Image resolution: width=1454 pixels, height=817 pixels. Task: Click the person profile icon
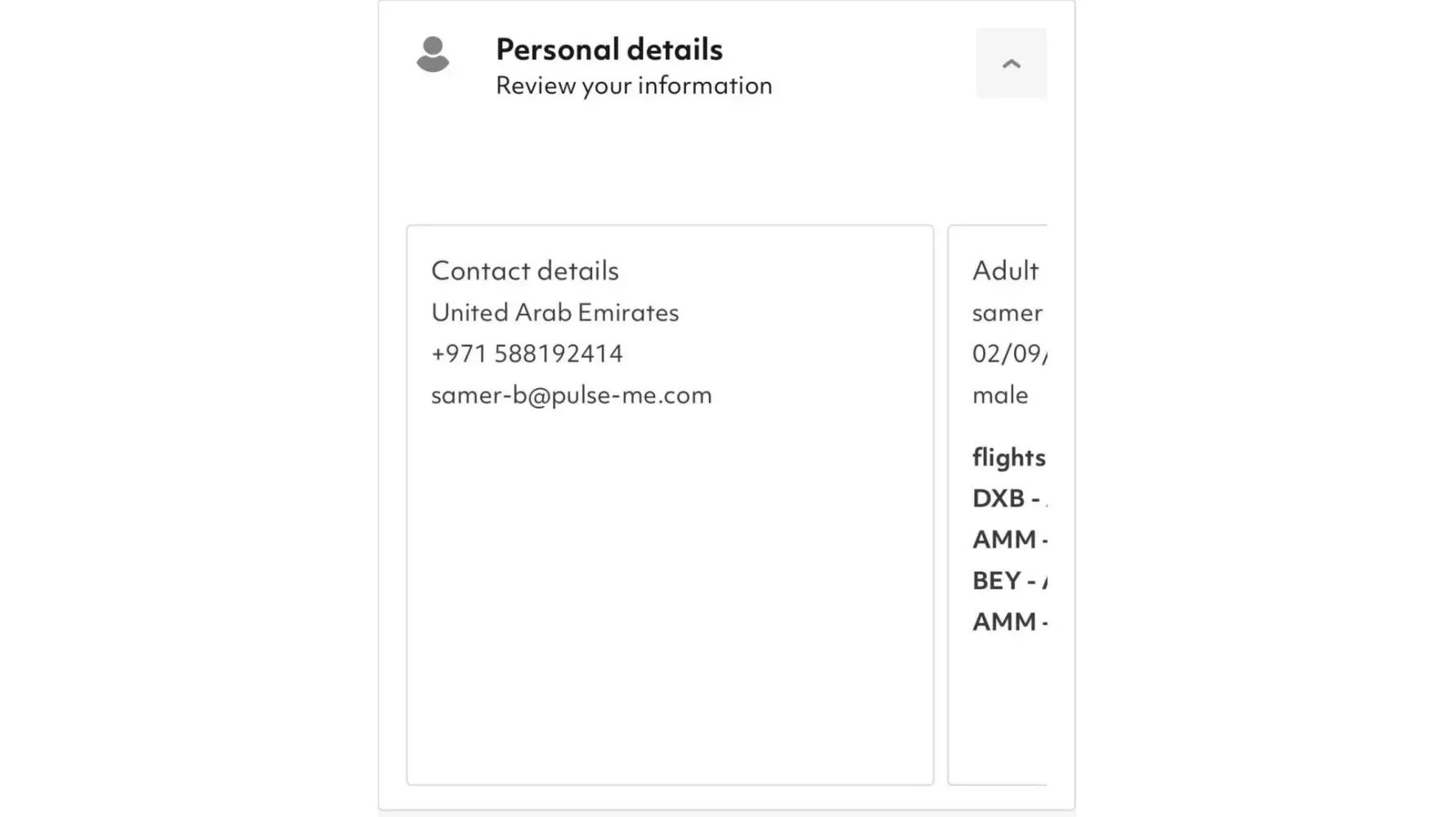[433, 55]
